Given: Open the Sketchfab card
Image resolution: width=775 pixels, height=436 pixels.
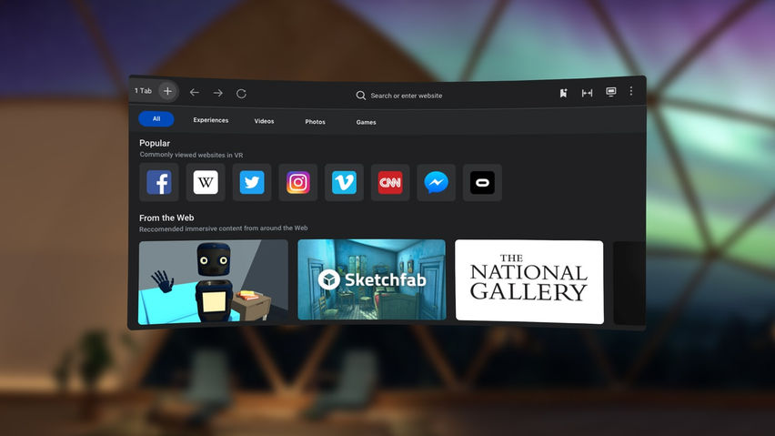Looking at the screenshot, I should pos(372,279).
